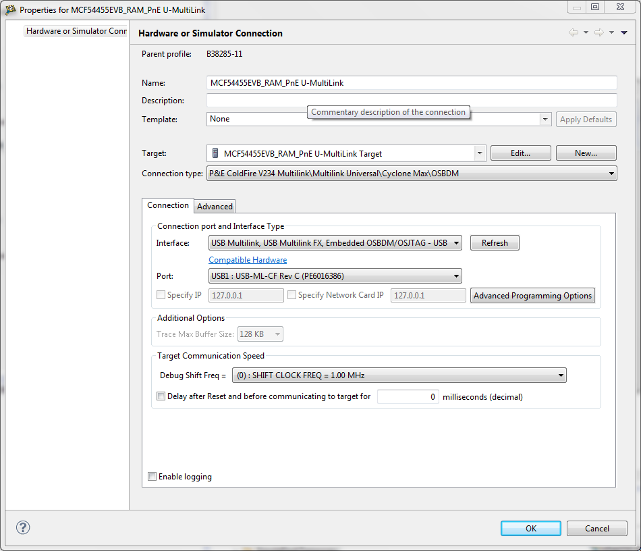Click the maximize window button
The height and width of the screenshot is (551, 641).
click(x=595, y=7)
